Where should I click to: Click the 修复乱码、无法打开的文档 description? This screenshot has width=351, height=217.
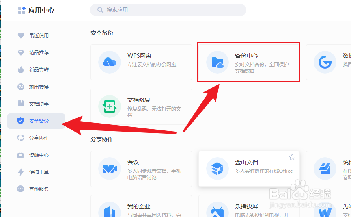(154, 112)
